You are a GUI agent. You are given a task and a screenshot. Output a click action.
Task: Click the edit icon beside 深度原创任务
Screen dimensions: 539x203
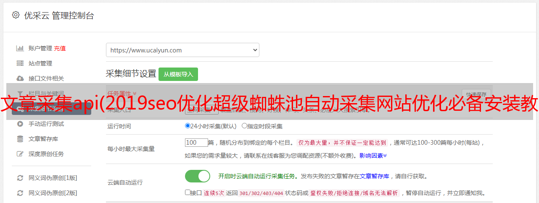coord(20,154)
